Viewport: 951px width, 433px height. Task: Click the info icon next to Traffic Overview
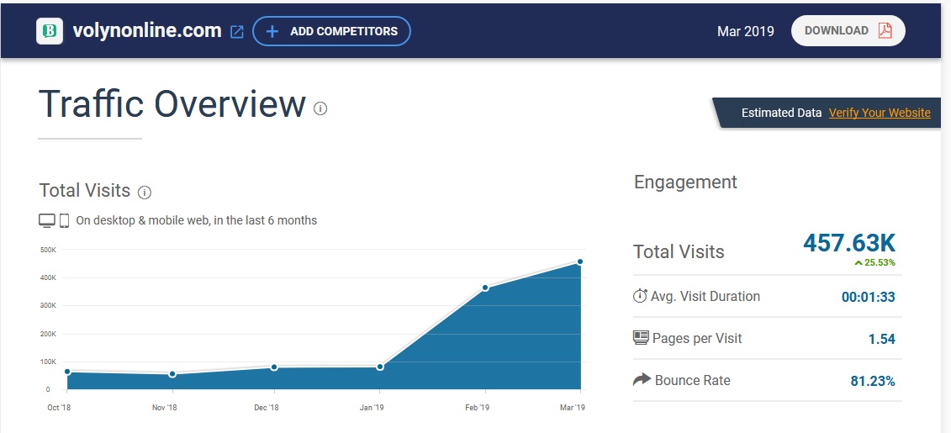tap(320, 108)
